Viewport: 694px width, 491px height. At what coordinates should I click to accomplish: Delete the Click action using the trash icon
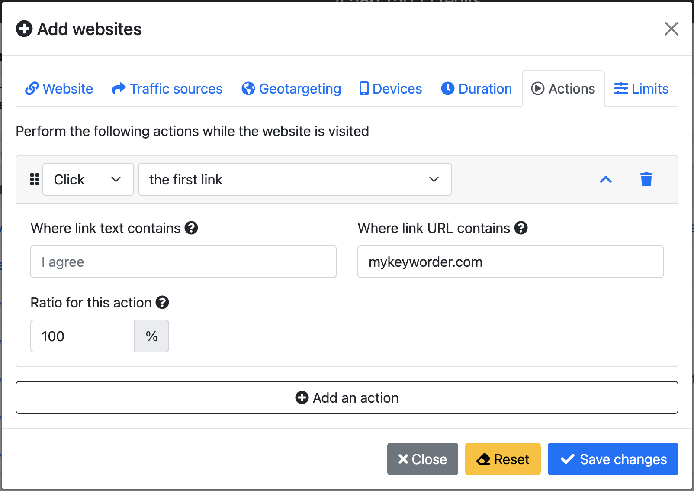coord(646,179)
